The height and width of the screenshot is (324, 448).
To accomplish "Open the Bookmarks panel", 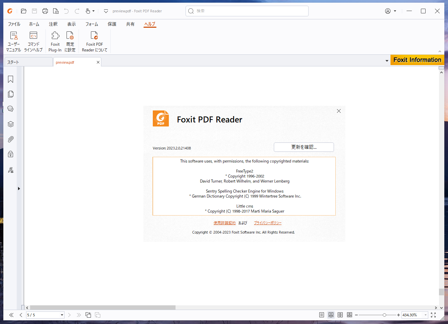I will click(x=10, y=79).
